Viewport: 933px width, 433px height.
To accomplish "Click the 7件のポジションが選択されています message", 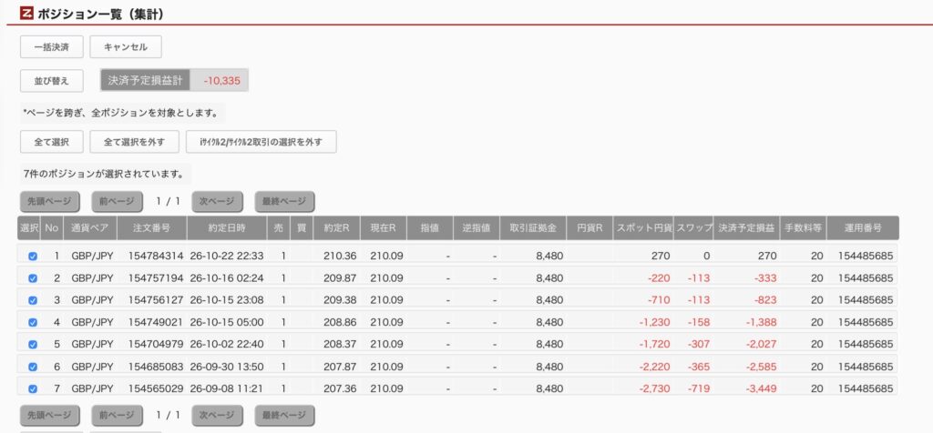I will [x=104, y=175].
